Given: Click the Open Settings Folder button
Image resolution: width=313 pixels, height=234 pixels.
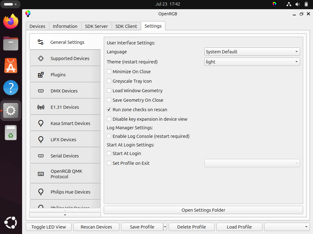Looking at the screenshot, I should [x=203, y=210].
